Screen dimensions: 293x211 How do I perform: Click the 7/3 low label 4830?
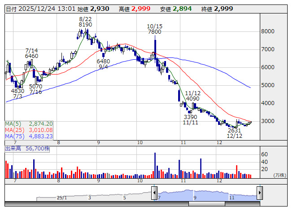pyautogui.click(x=17, y=90)
